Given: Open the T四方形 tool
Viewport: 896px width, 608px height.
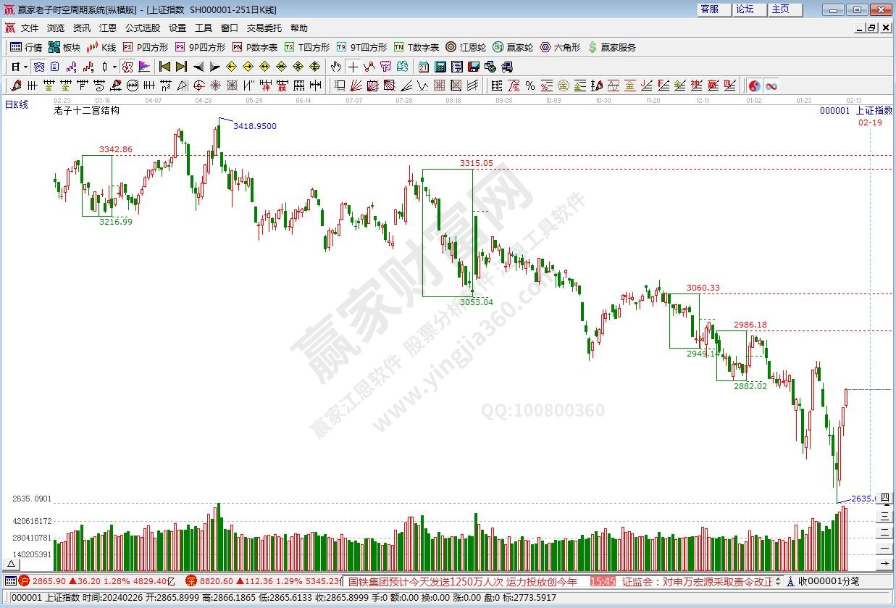Looking at the screenshot, I should (307, 47).
